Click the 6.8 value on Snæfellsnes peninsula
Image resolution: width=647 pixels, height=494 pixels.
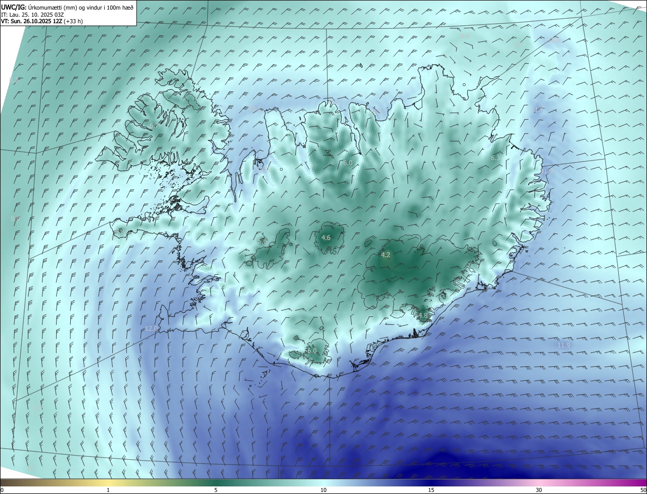pos(120,231)
